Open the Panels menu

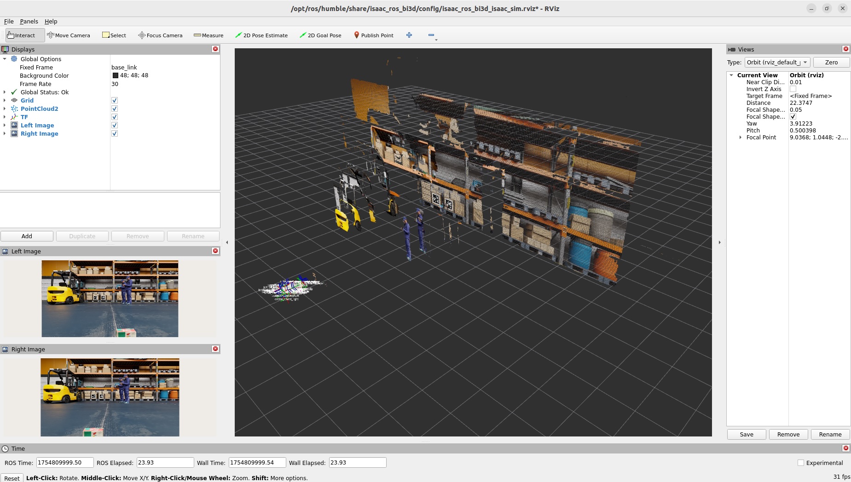29,21
